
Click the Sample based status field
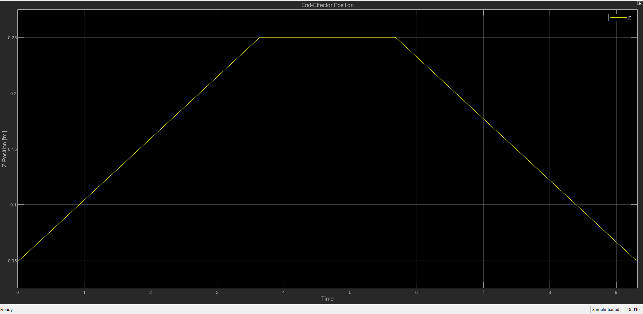pyautogui.click(x=605, y=309)
